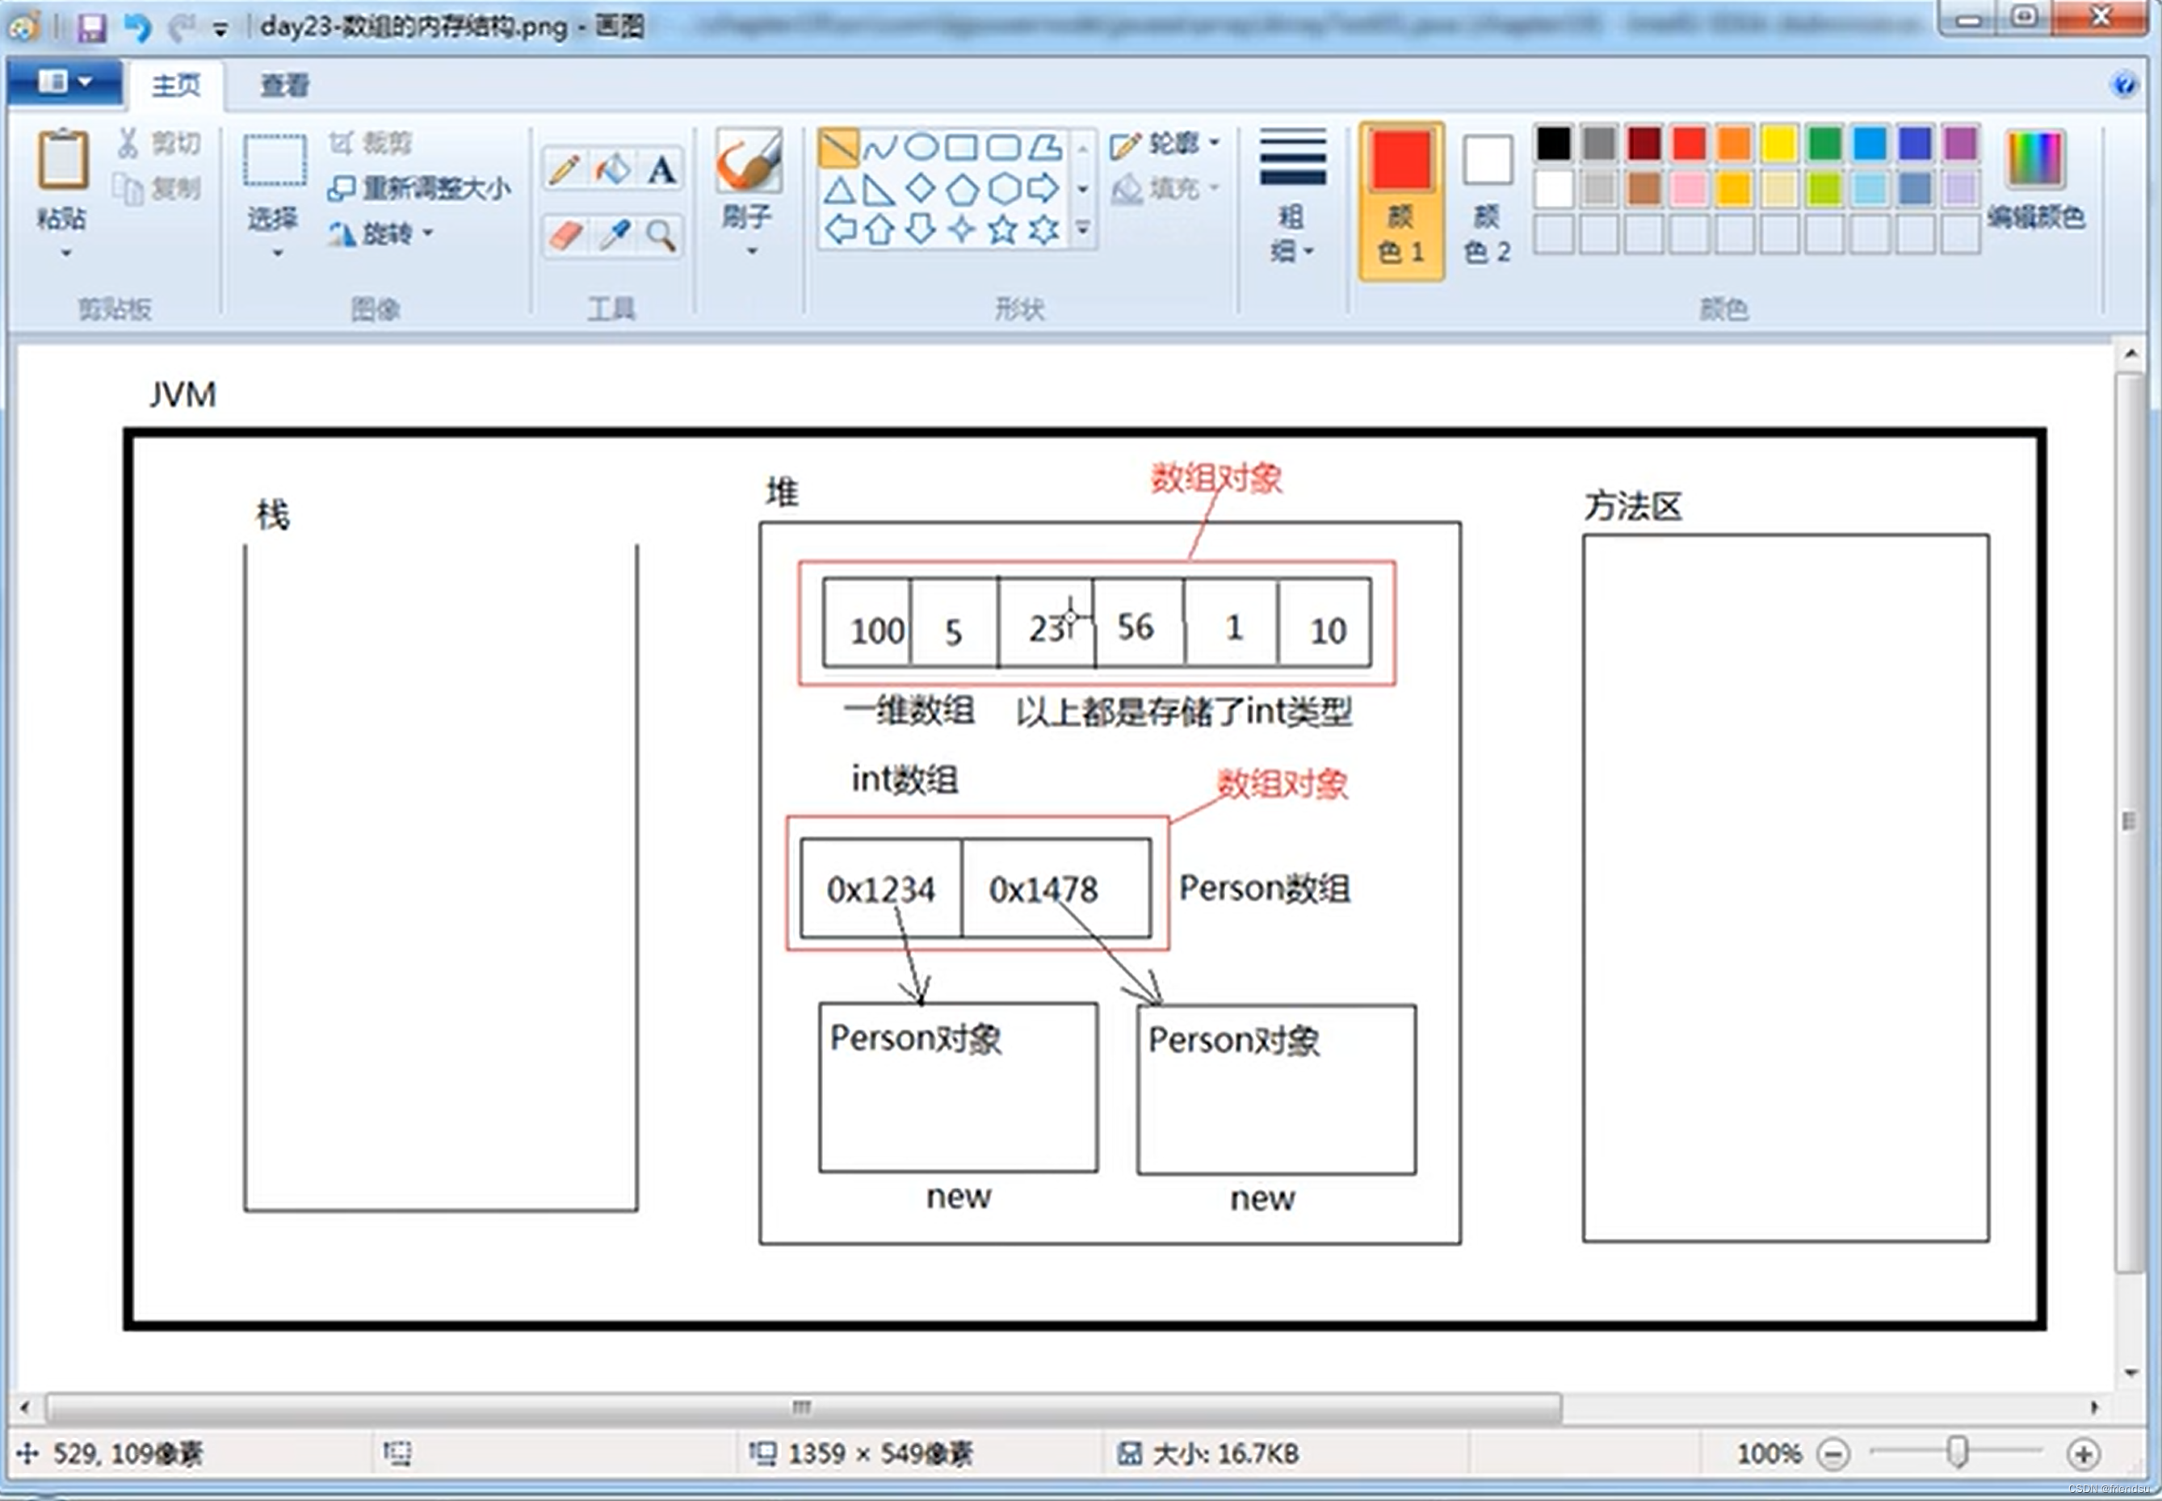
Task: Switch to the 查看 View tab
Action: coord(284,86)
